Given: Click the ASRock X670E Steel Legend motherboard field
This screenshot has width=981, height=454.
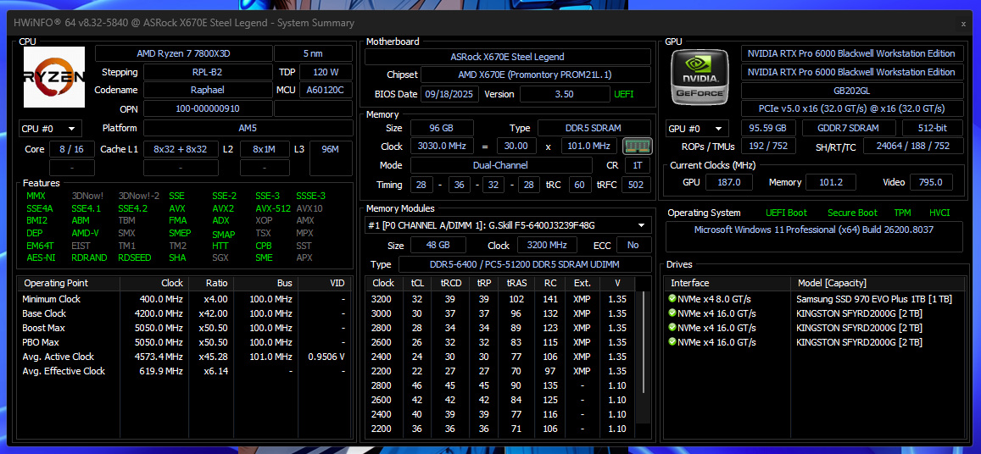Looking at the screenshot, I should (507, 57).
